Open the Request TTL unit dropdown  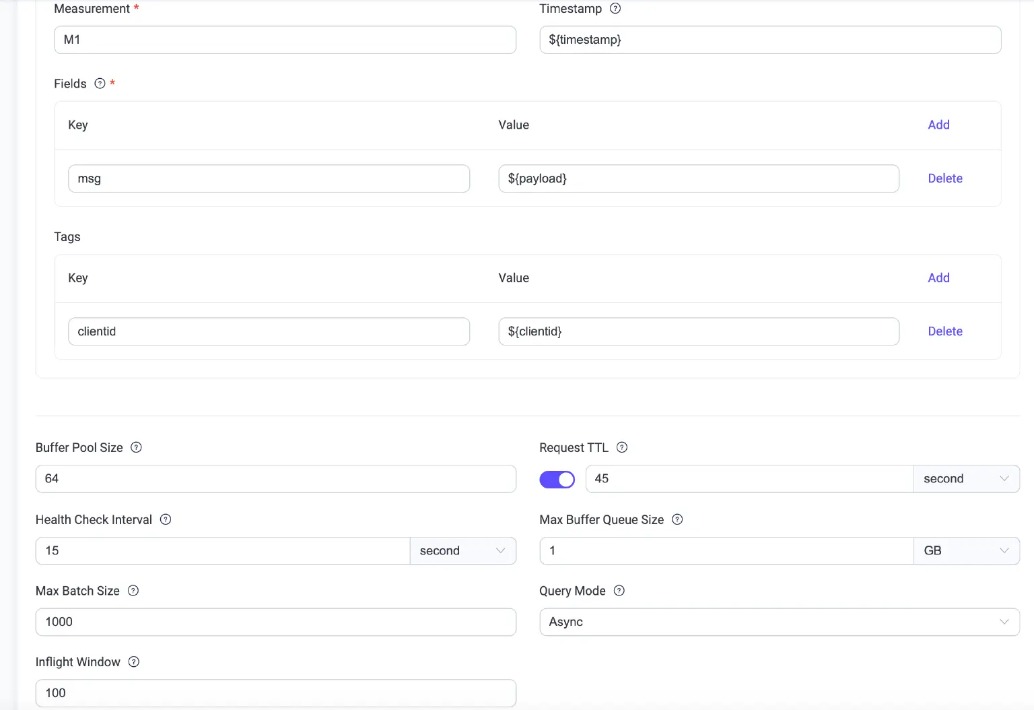[966, 479]
